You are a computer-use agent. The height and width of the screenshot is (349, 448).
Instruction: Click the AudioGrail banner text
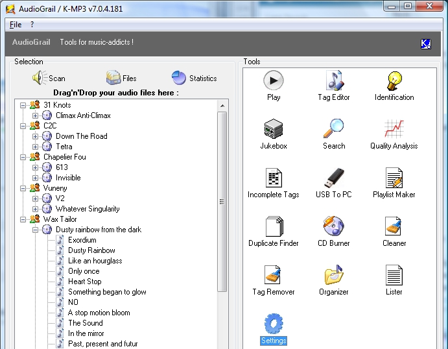coord(31,42)
